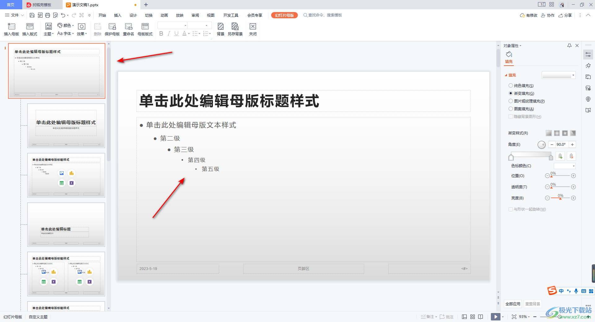Click the Insert Layout (插入版式) icon
The width and height of the screenshot is (595, 322).
tap(30, 29)
